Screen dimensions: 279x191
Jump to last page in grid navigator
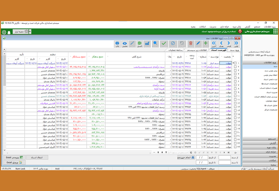point(229,152)
